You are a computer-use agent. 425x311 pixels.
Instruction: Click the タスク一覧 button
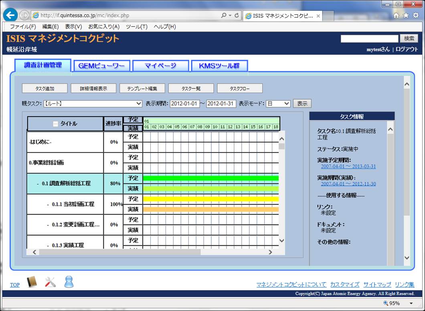coord(191,88)
